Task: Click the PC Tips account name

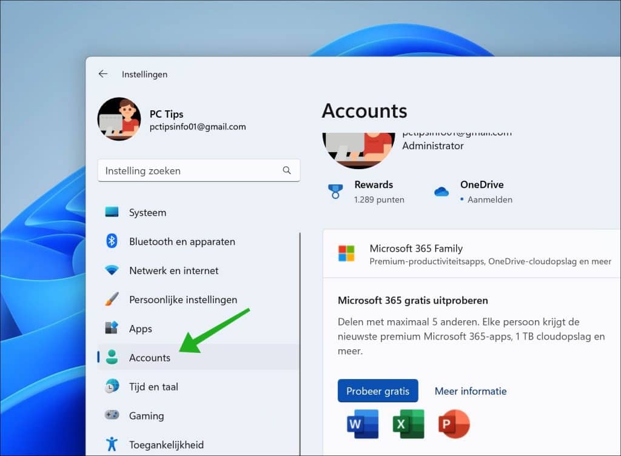Action: [x=166, y=114]
